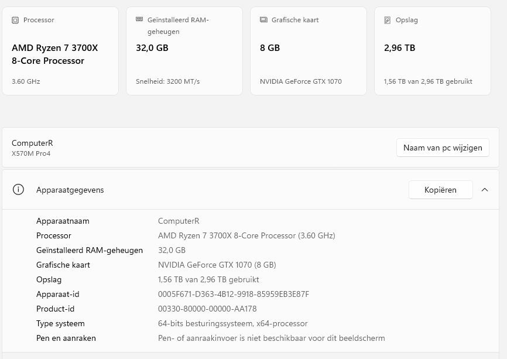
Task: Click the storage usage value in the Opslag row
Action: (x=208, y=279)
